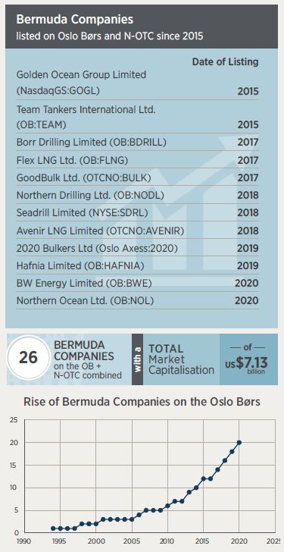Click Avenir LNG Limited row
The height and width of the screenshot is (552, 284).
pyautogui.click(x=137, y=231)
